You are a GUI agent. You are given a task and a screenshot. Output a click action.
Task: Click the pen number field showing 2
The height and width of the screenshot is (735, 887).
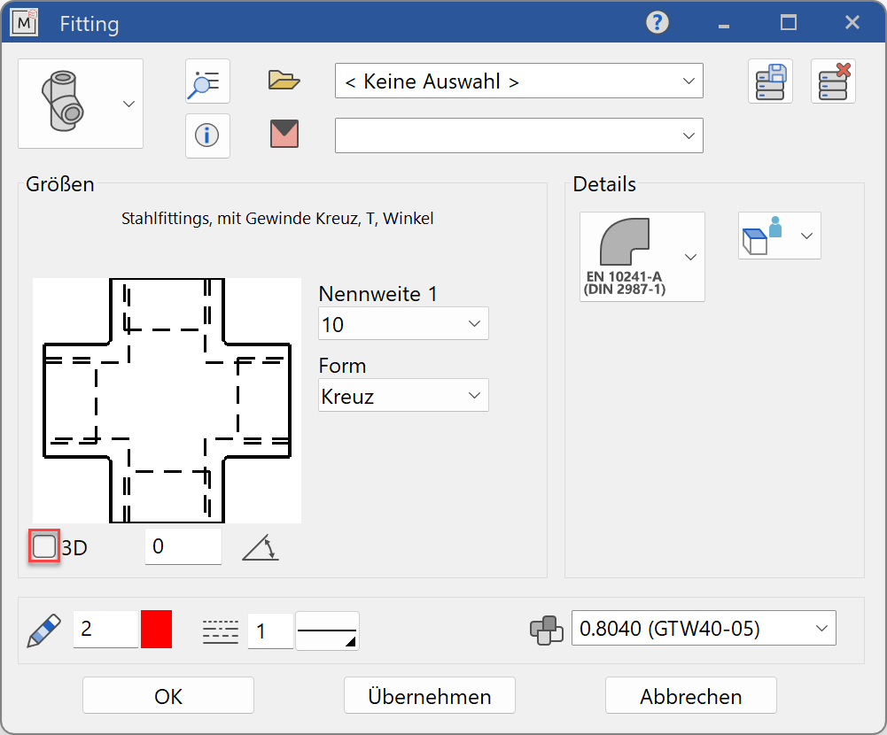pyautogui.click(x=105, y=629)
